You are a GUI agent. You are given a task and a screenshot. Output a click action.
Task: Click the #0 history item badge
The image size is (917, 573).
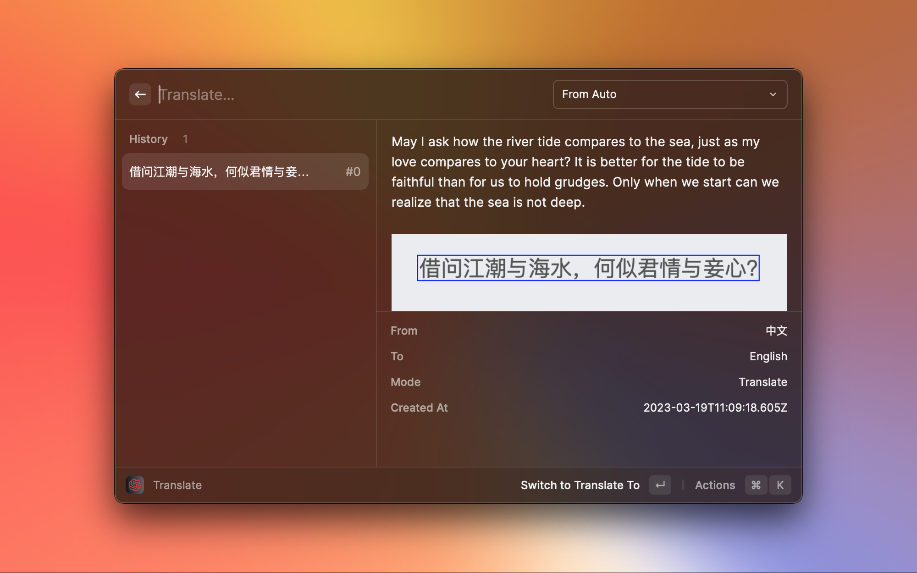tap(352, 171)
